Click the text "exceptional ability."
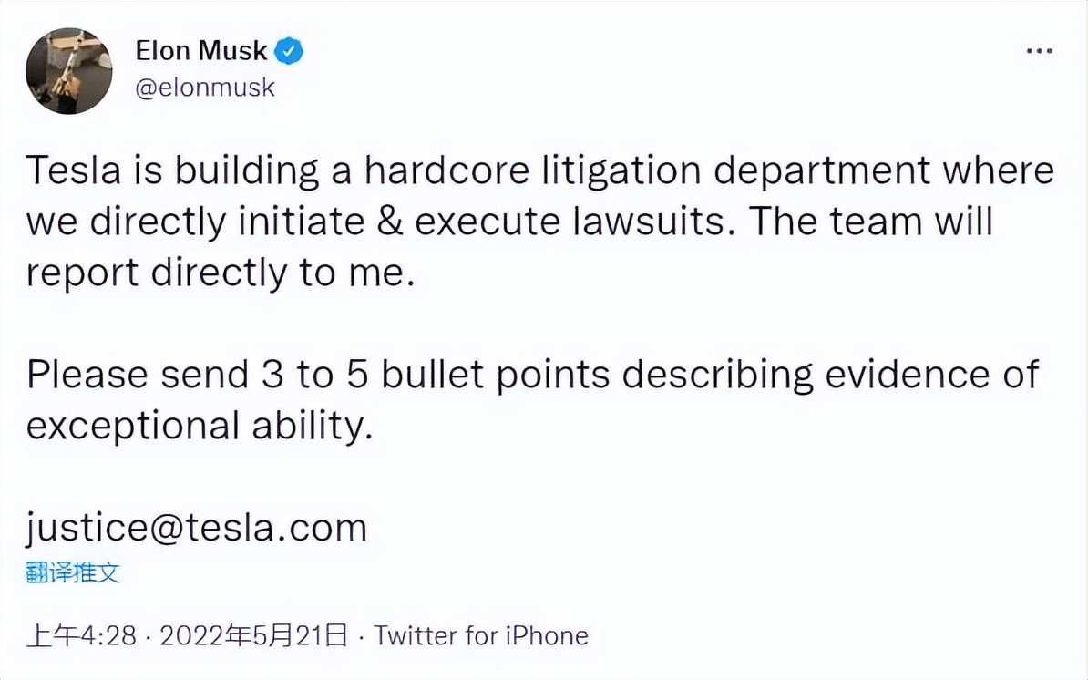1088x680 pixels. (200, 426)
